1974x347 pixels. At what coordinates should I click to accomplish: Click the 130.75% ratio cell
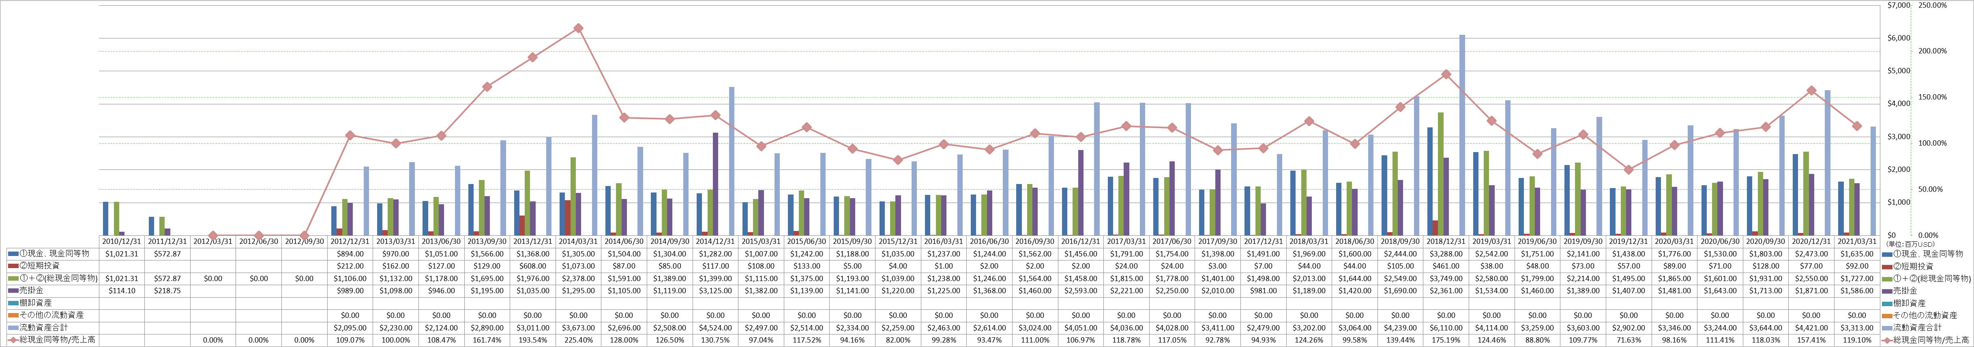click(x=715, y=339)
